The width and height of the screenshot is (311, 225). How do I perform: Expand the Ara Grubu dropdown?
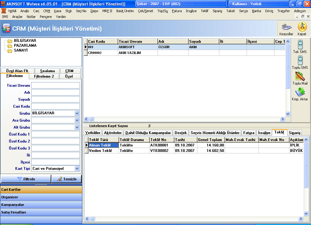[77, 120]
